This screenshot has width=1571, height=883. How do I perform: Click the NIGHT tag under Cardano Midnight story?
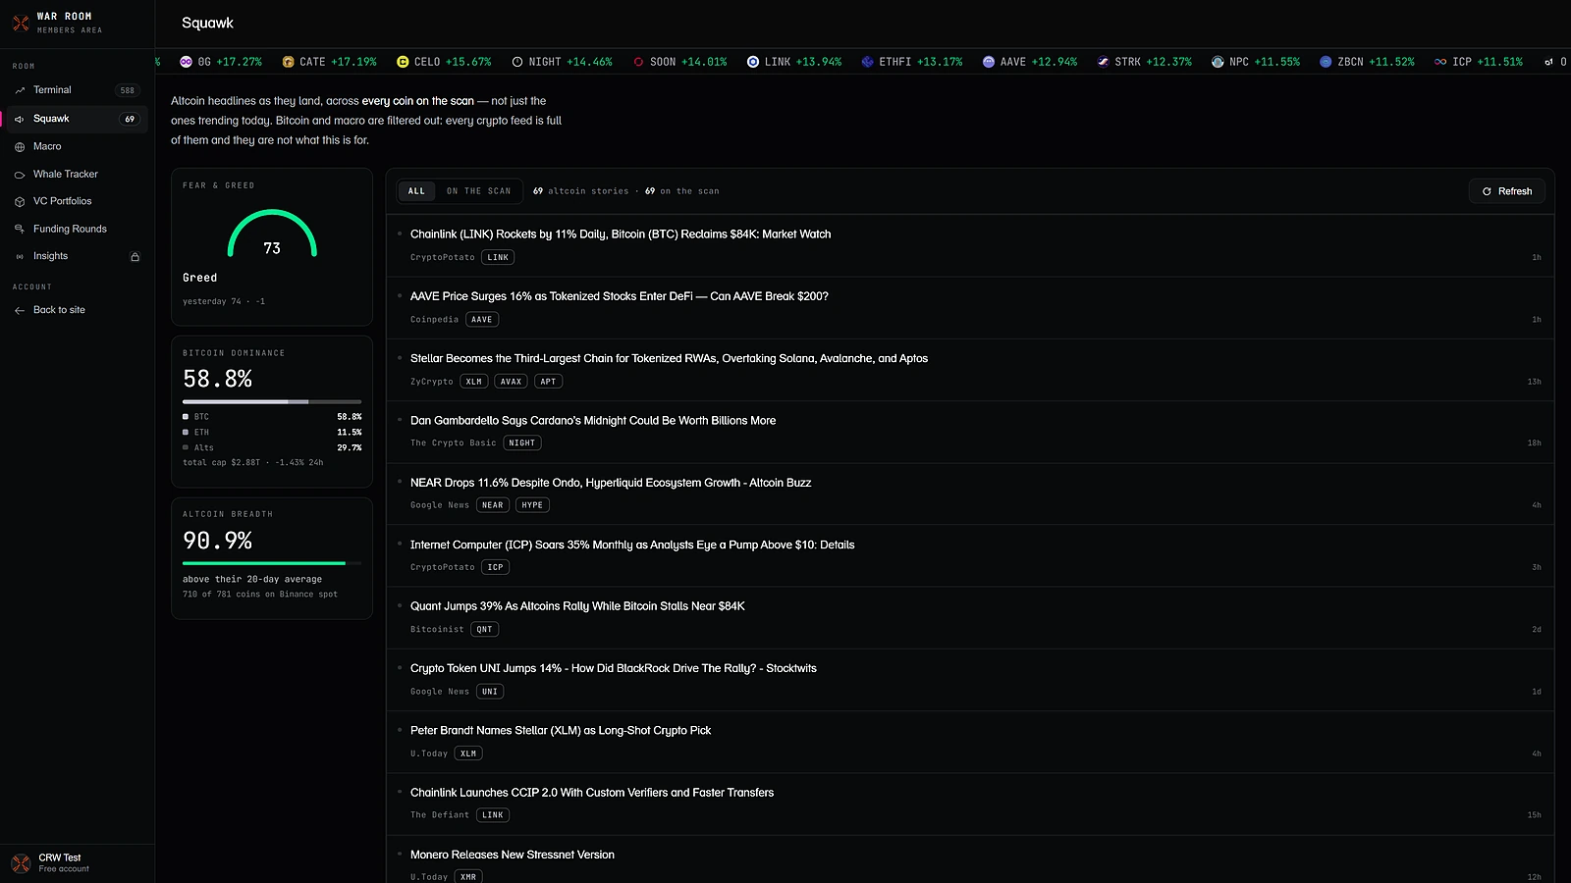(522, 443)
